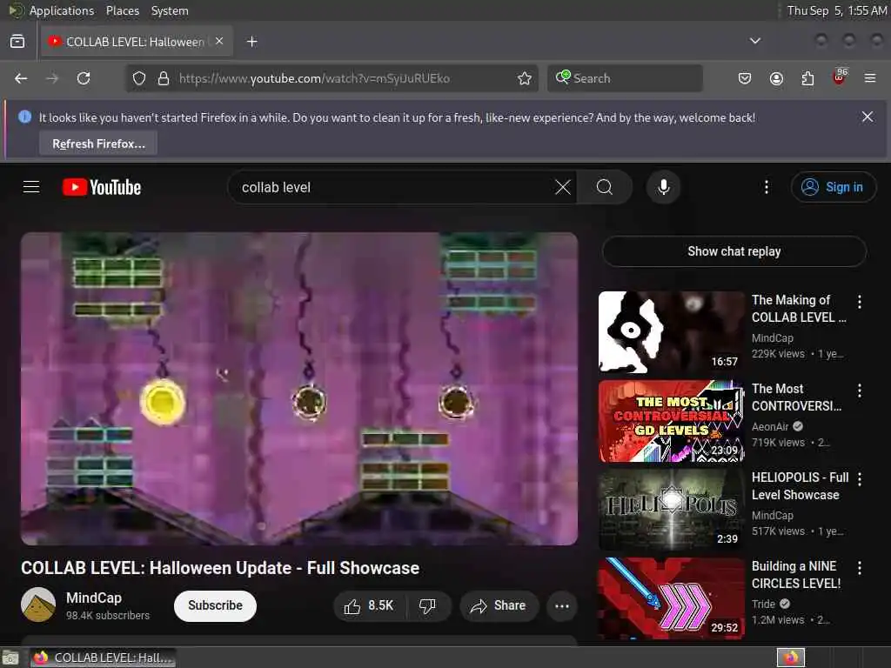Open more actions menu beside Share

click(x=562, y=605)
